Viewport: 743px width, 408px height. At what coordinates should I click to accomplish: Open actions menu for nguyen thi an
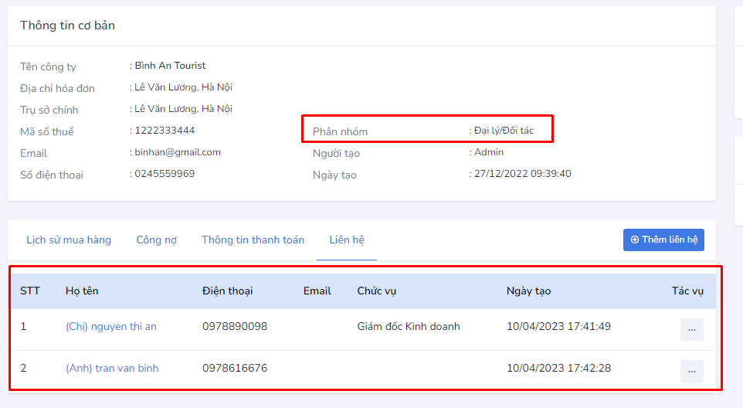coord(691,329)
